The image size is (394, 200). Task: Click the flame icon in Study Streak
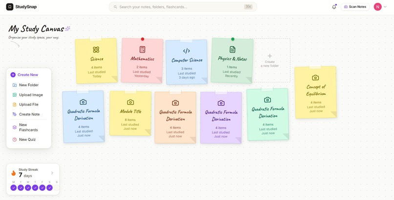(14, 173)
